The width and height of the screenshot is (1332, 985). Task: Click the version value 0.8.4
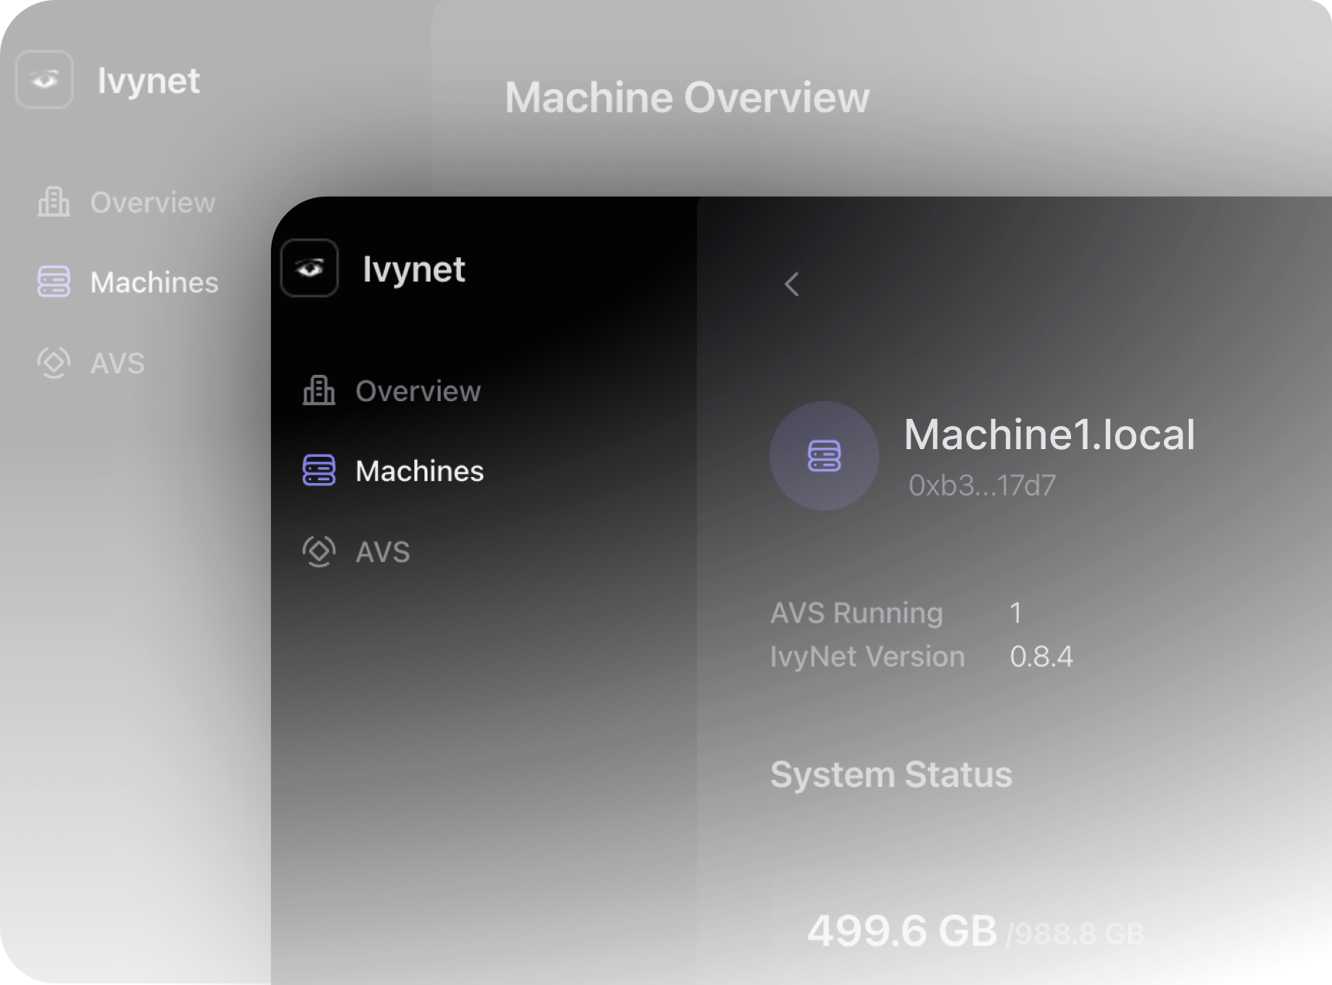(1042, 657)
